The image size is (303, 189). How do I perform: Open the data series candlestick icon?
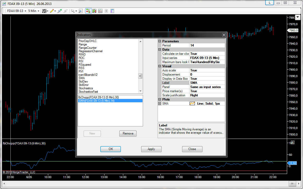point(94,11)
